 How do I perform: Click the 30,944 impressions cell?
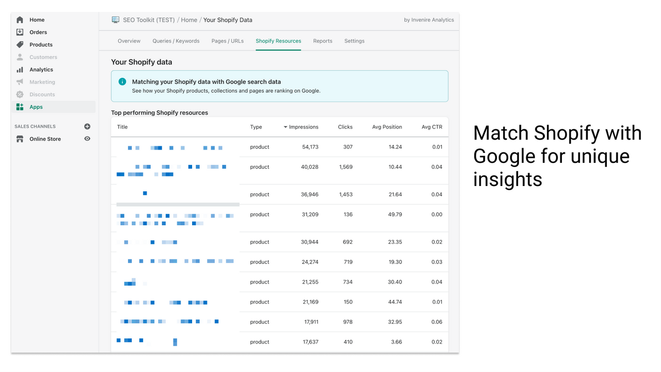point(310,242)
